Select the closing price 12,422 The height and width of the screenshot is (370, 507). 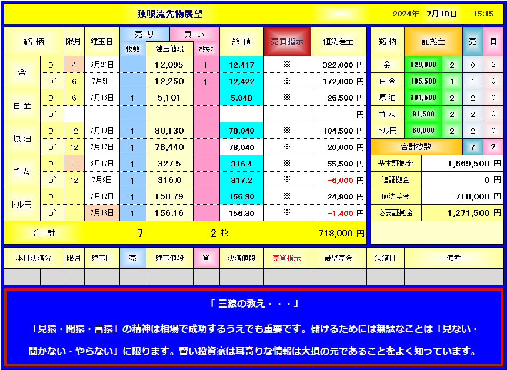[242, 82]
